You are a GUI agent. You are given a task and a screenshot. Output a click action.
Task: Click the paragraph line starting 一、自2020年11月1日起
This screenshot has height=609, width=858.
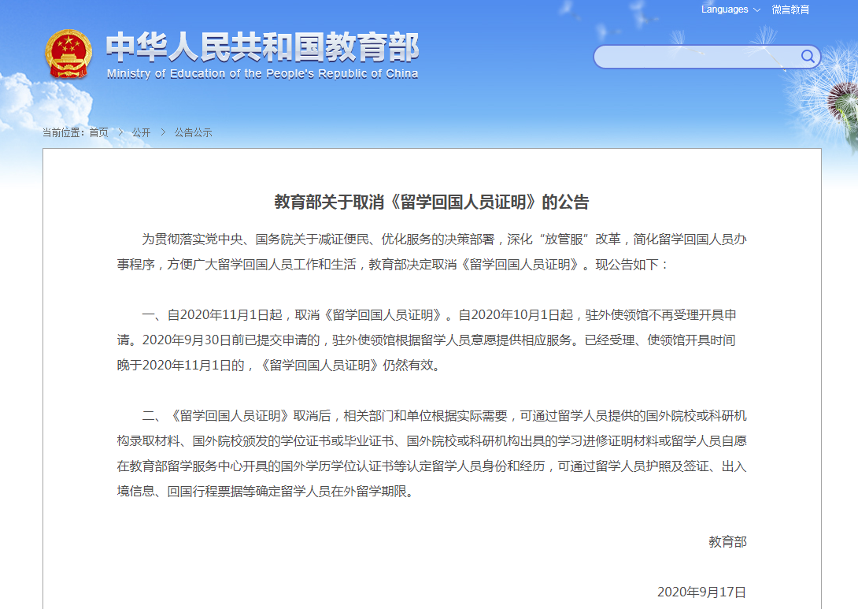click(x=439, y=315)
